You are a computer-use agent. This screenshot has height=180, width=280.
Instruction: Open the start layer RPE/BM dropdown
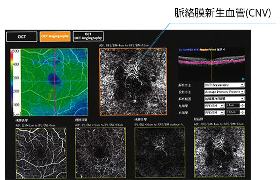[214, 106]
